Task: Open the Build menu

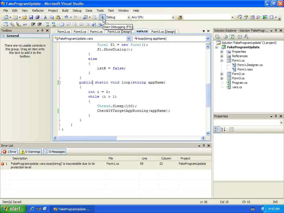Action: (65, 11)
